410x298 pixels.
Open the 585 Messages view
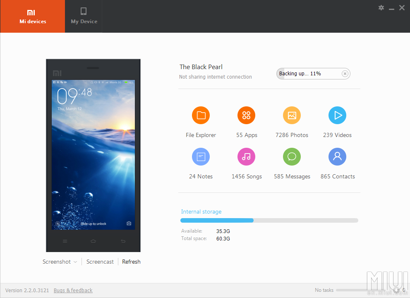tap(292, 156)
